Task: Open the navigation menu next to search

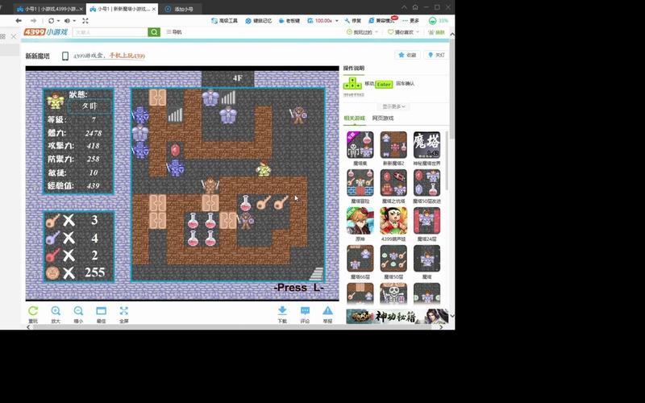Action: tap(174, 31)
